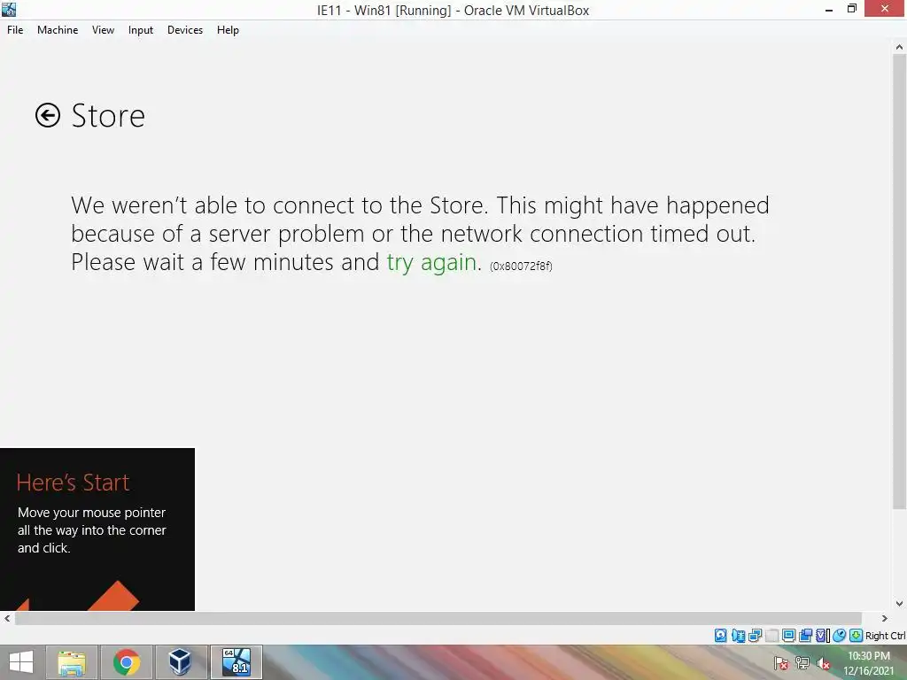Open the File menu
This screenshot has height=680, width=907.
pyautogui.click(x=15, y=30)
